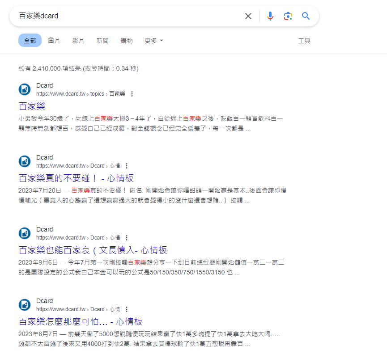This screenshot has width=387, height=358.
Task: Switch to the 新聞 tab
Action: 102,41
